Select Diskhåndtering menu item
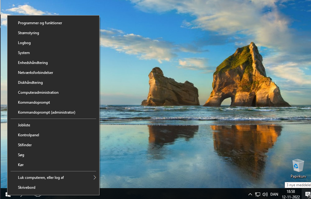The width and height of the screenshot is (311, 199). pyautogui.click(x=30, y=83)
